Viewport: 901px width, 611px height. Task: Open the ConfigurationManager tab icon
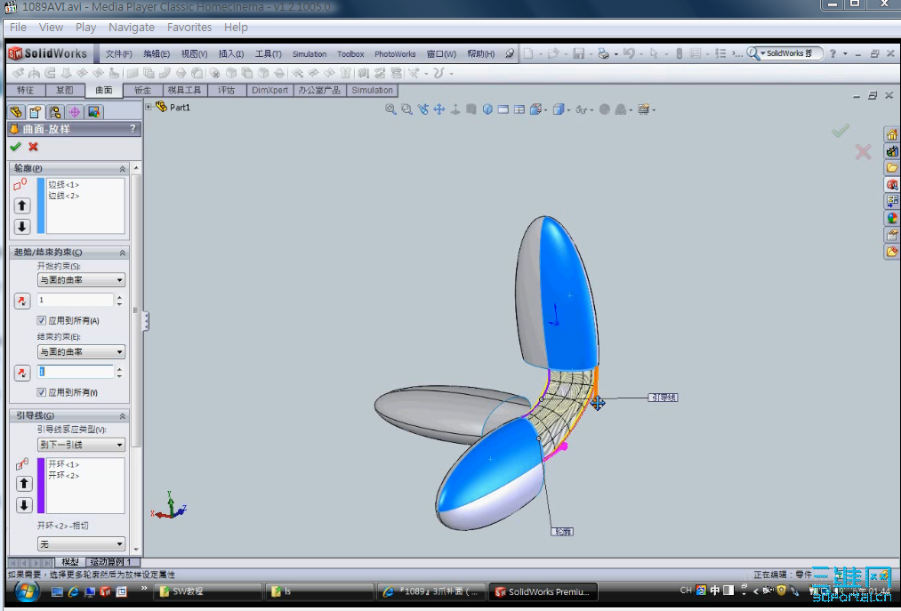(x=55, y=111)
